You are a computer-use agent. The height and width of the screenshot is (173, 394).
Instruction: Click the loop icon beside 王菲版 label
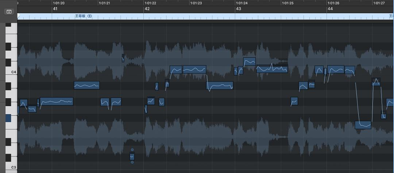coord(90,16)
